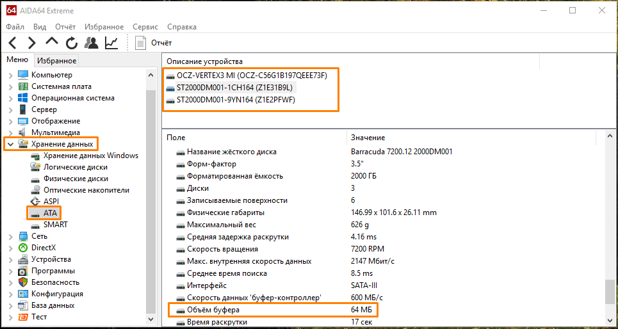Select Логические диски tree item
The width and height of the screenshot is (618, 329).
[76, 167]
